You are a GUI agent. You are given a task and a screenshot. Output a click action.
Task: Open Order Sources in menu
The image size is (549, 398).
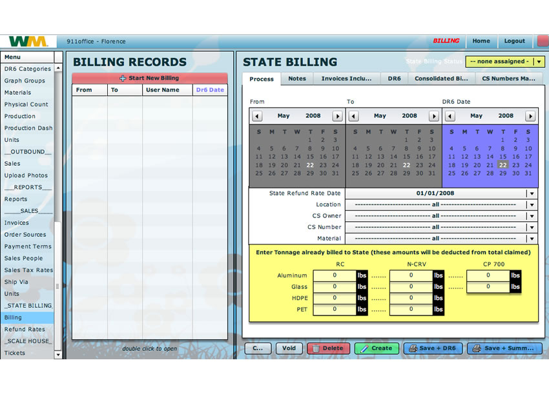pos(27,235)
